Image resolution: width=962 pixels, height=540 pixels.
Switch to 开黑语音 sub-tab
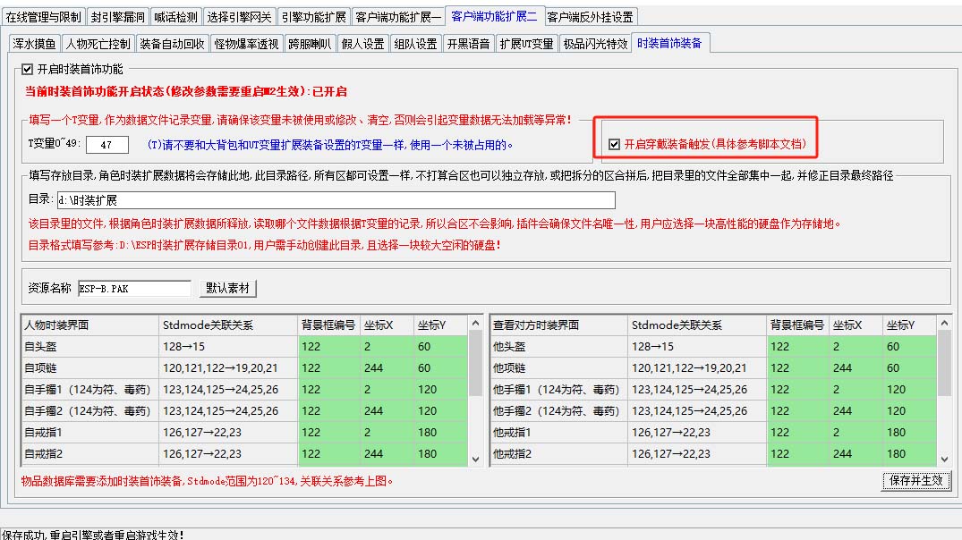[x=468, y=44]
